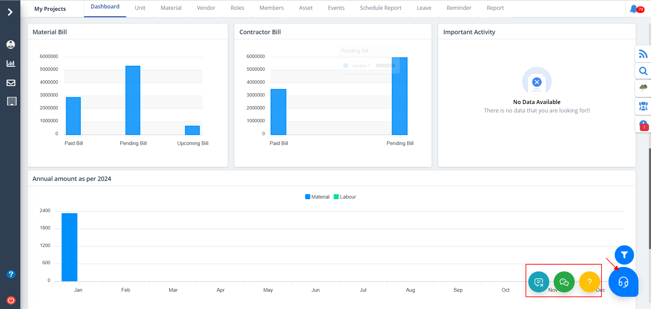The image size is (651, 309).
Task: Click the yellow question mark help button
Action: coord(589,282)
